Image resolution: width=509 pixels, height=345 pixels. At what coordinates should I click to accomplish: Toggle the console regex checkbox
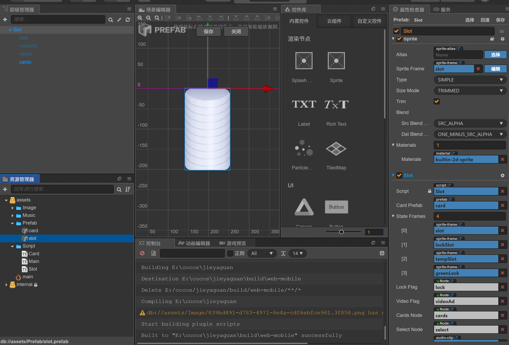(x=230, y=253)
